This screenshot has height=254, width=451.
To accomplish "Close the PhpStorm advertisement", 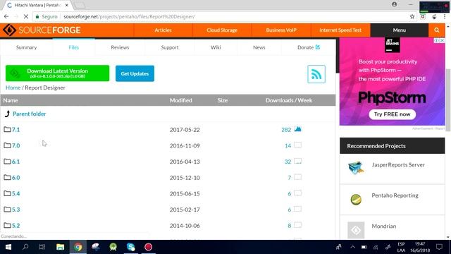I will (443, 41).
